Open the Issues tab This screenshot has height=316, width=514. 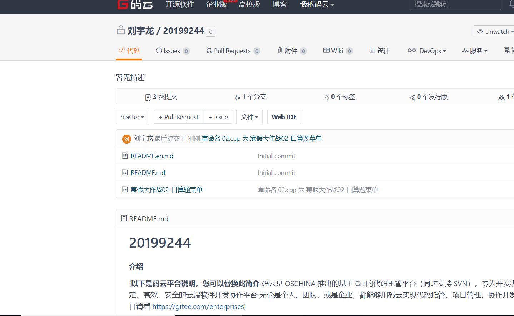173,51
